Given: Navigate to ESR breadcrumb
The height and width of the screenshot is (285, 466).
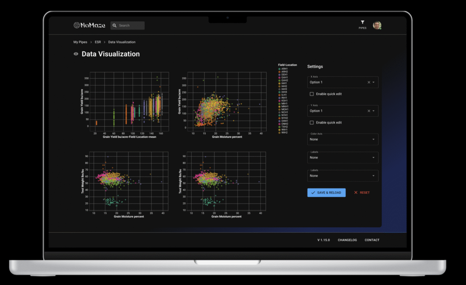Looking at the screenshot, I should [98, 42].
